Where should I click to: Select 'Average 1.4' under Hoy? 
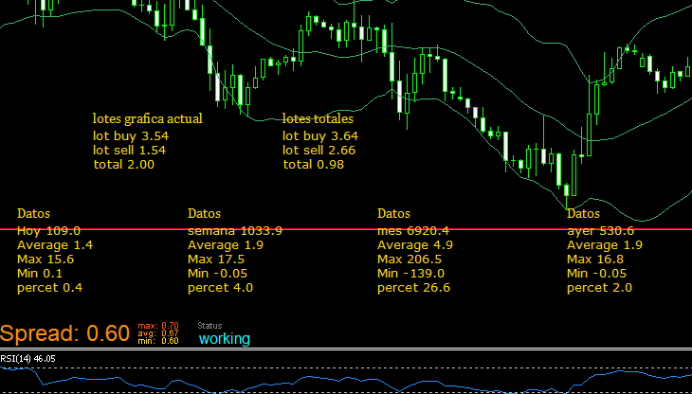[x=55, y=245]
